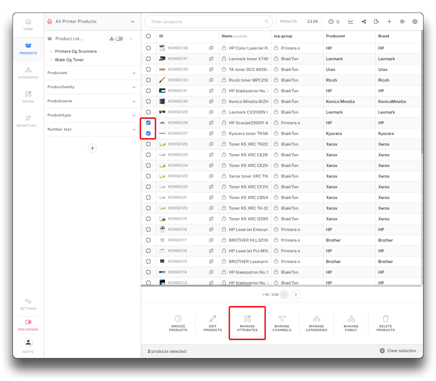Toggle the Product category hierarchy switch
The height and width of the screenshot is (381, 436).
click(x=119, y=39)
